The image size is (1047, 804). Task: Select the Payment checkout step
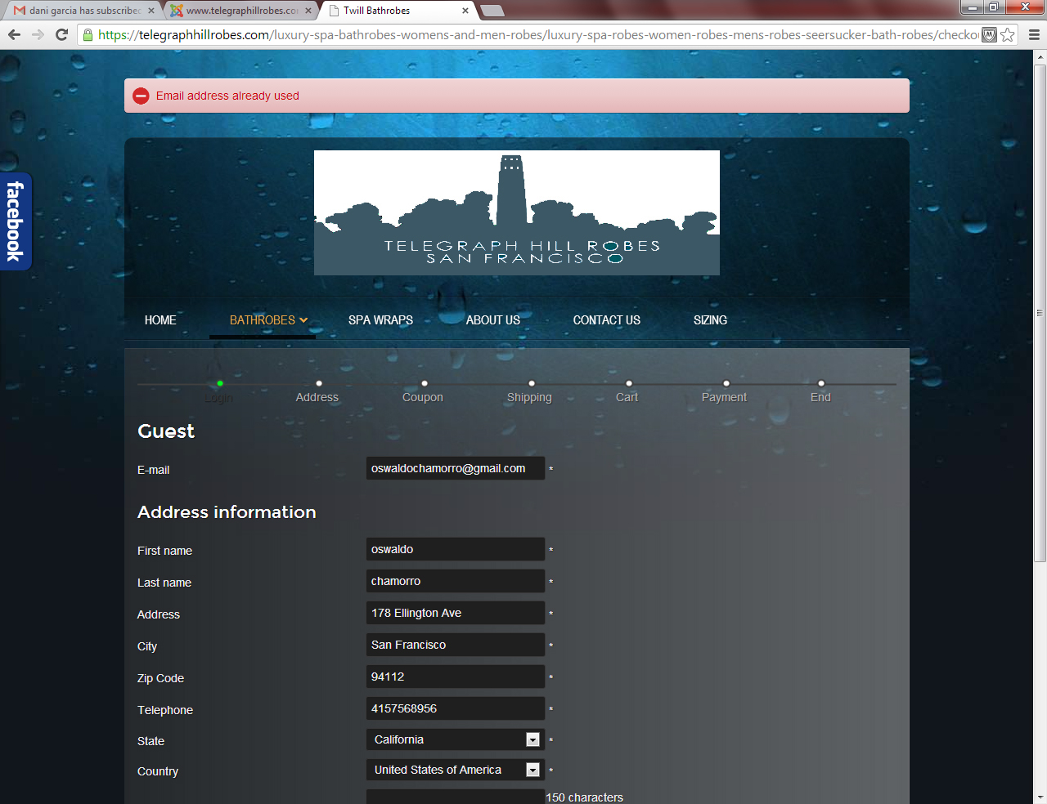click(x=724, y=397)
